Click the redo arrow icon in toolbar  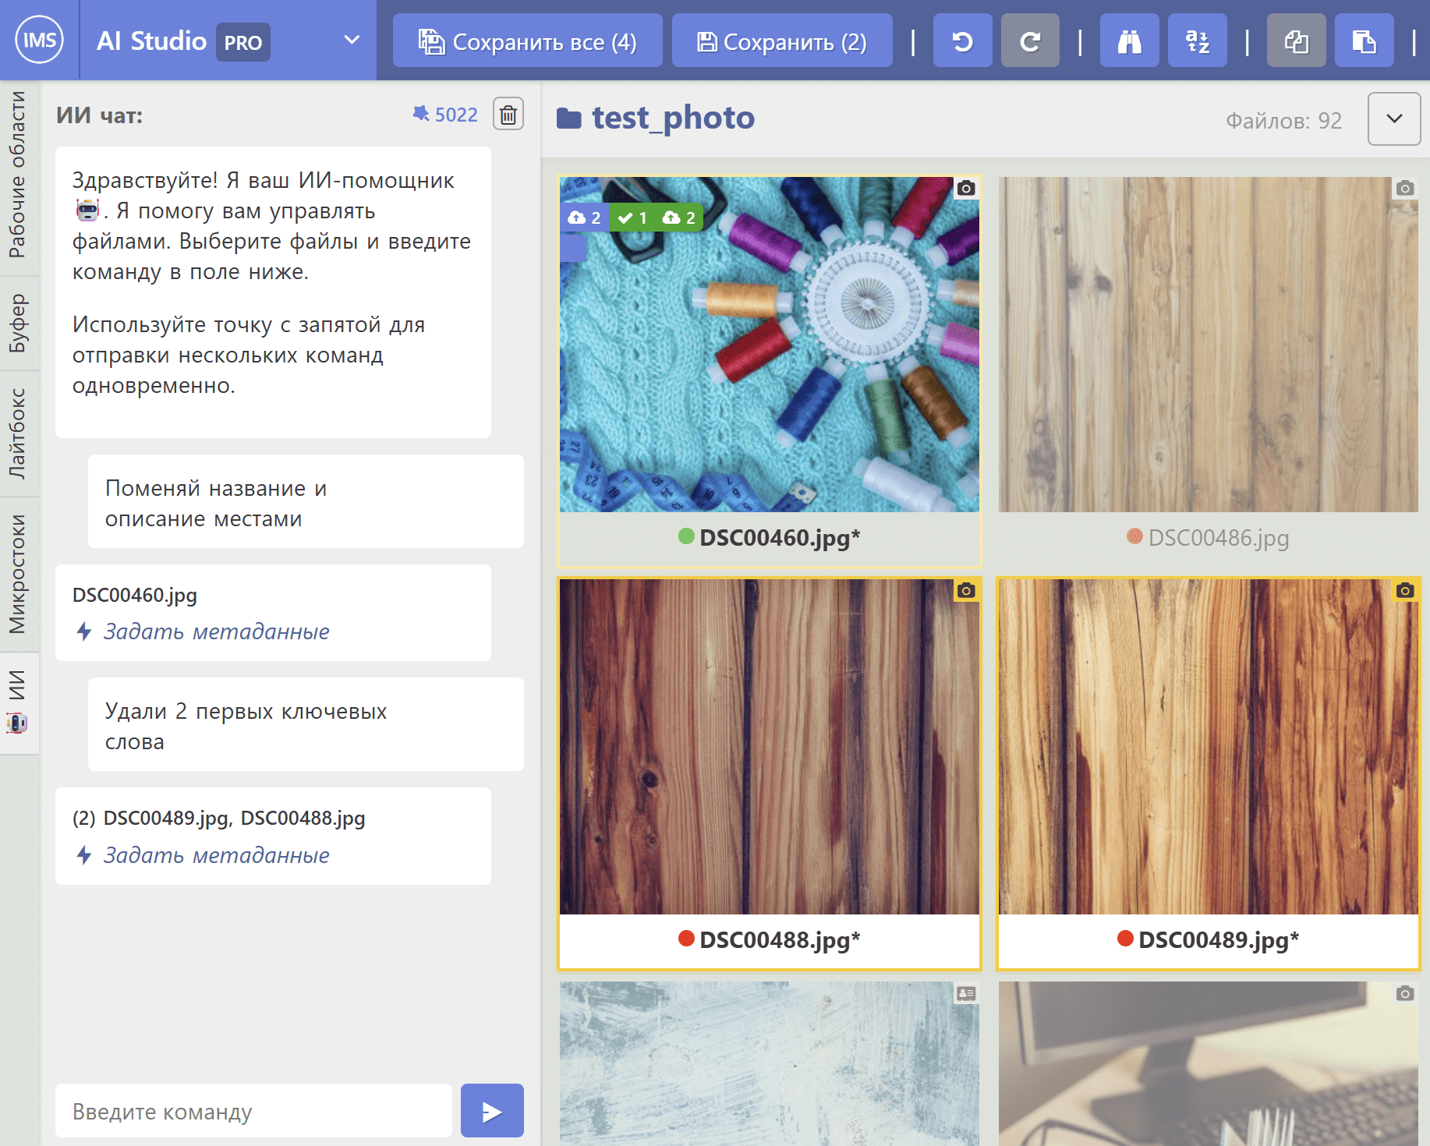tap(1030, 41)
